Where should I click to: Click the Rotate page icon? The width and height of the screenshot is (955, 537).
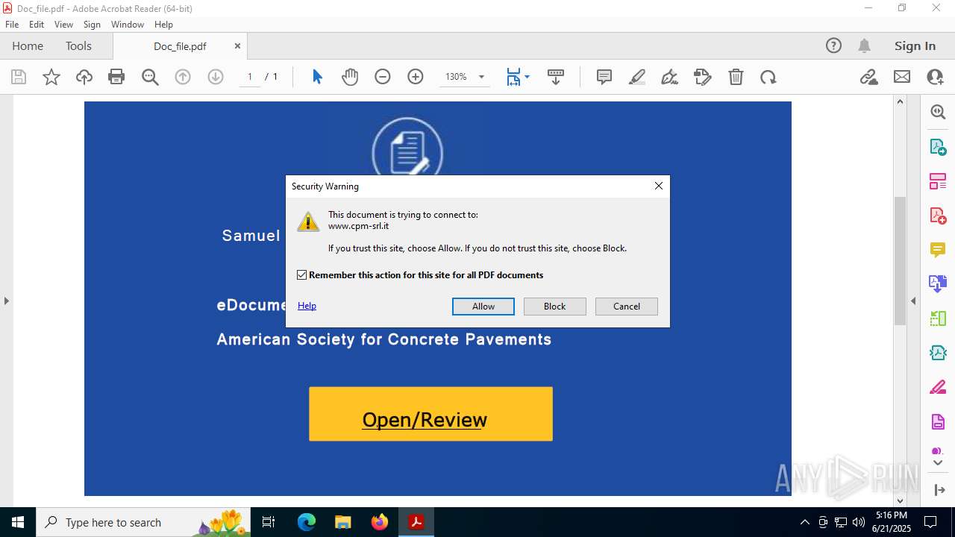768,77
